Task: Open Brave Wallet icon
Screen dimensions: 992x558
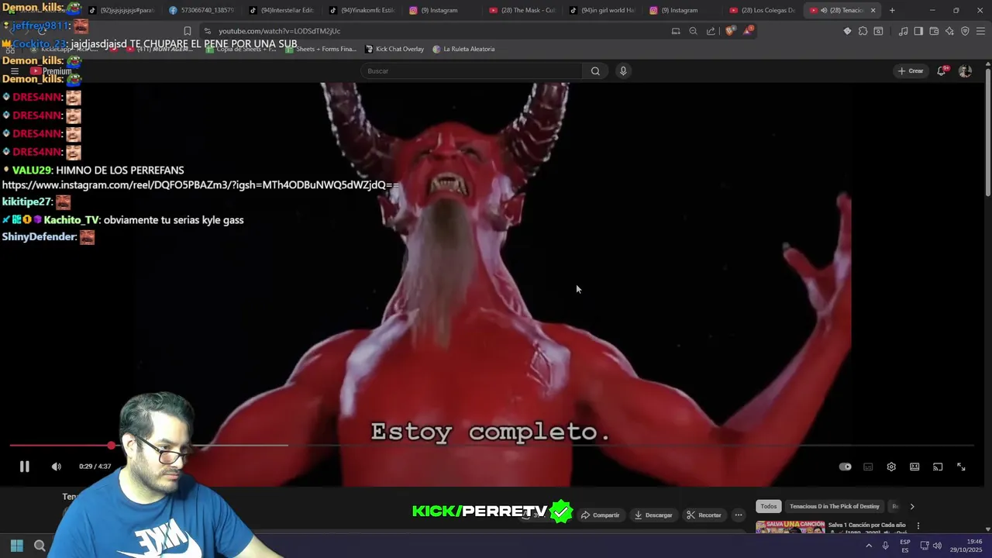Action: (934, 31)
